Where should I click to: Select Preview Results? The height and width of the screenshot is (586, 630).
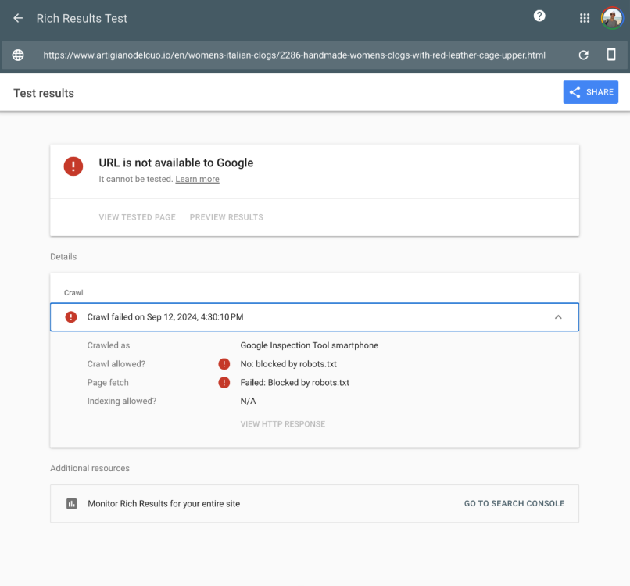click(226, 217)
